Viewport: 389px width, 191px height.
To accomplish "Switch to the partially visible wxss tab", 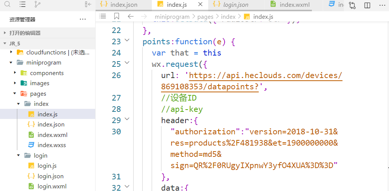I will tap(336, 5).
